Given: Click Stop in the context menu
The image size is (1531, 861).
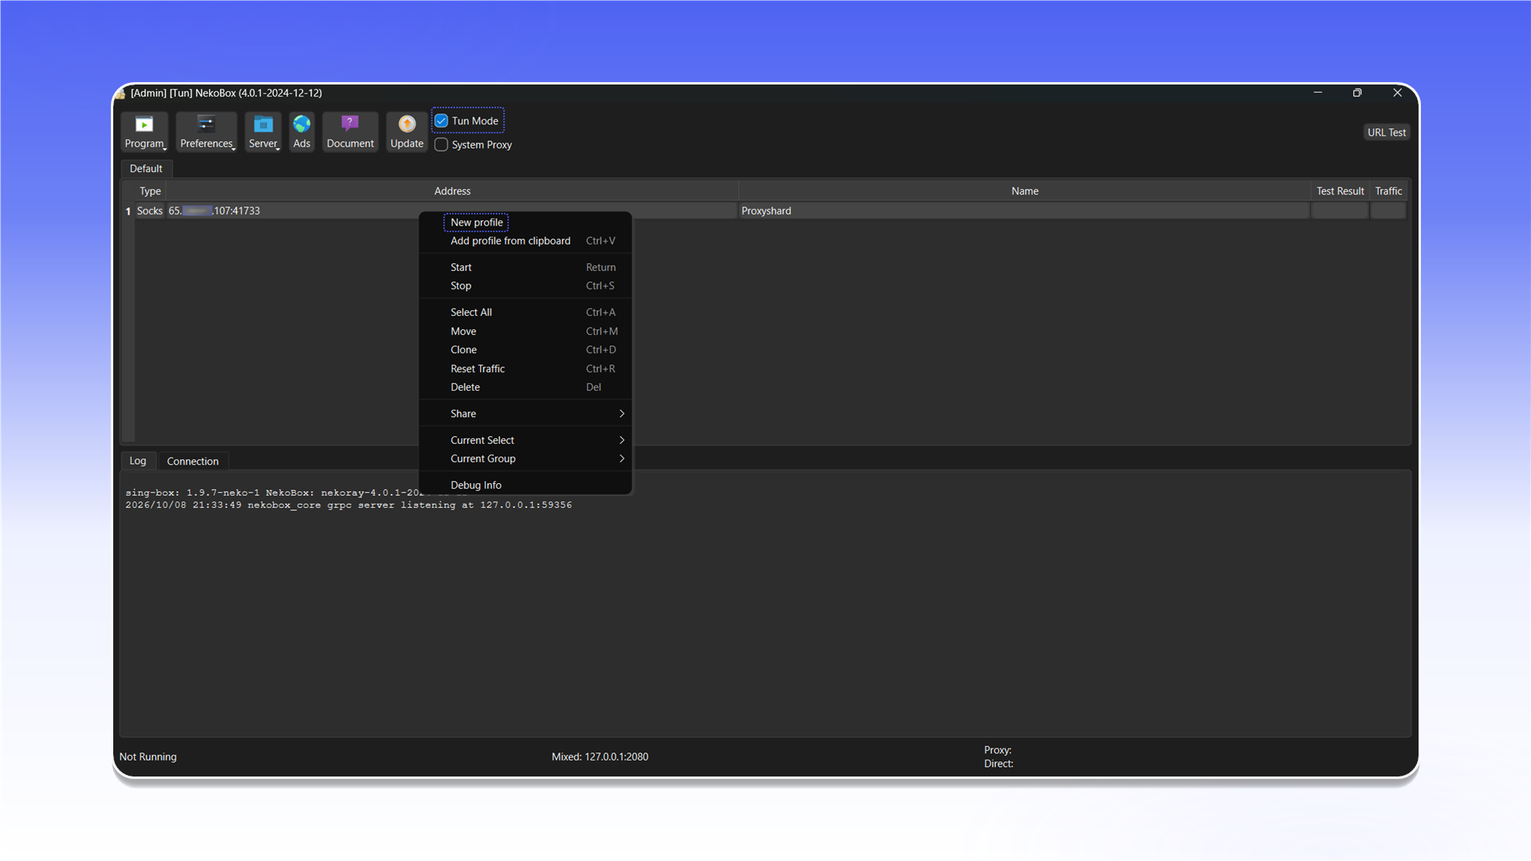Looking at the screenshot, I should click(x=525, y=285).
